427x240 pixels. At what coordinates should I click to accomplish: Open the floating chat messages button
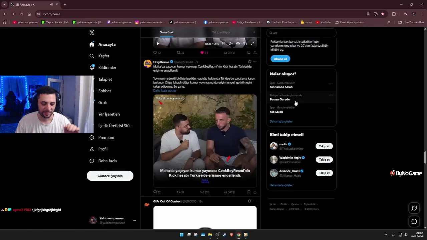click(x=414, y=221)
